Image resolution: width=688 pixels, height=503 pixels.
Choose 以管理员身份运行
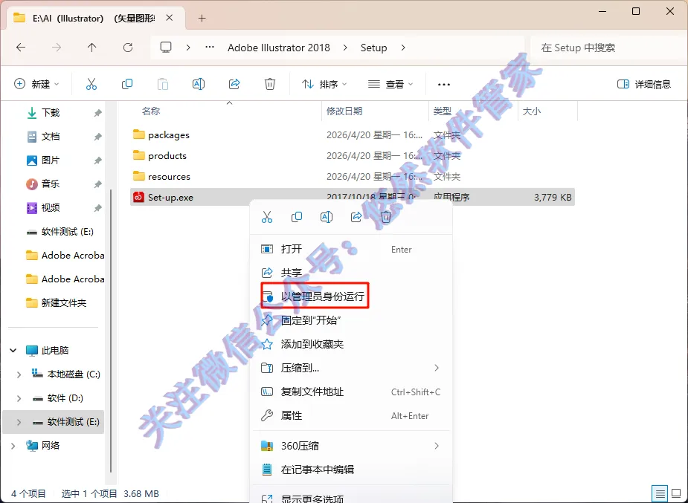click(x=350, y=296)
